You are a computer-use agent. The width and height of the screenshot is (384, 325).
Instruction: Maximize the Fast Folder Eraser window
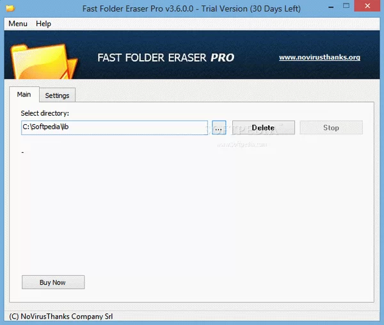coord(346,6)
